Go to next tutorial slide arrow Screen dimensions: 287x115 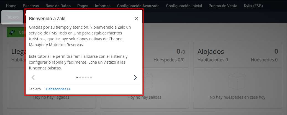[x=135, y=77]
